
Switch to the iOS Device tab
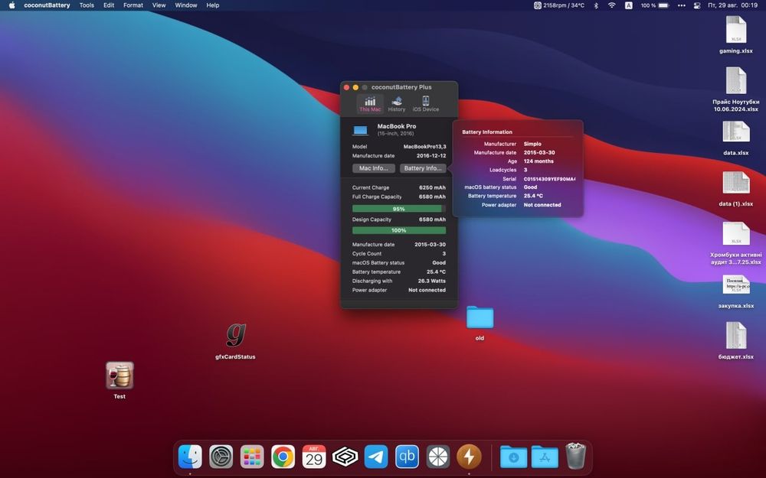coord(425,104)
